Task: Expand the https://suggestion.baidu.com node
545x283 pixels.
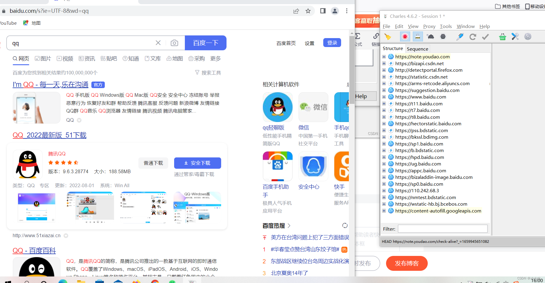Action: pos(384,90)
